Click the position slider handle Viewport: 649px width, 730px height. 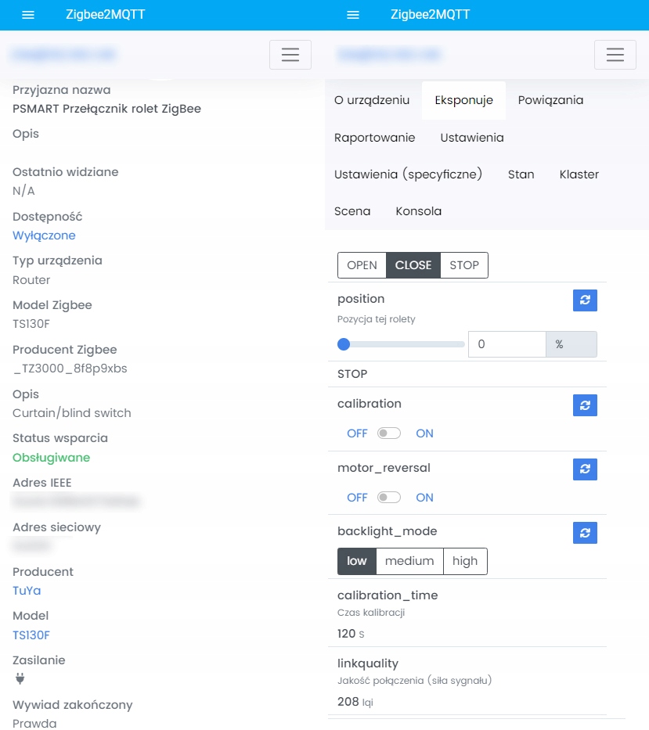(x=343, y=344)
